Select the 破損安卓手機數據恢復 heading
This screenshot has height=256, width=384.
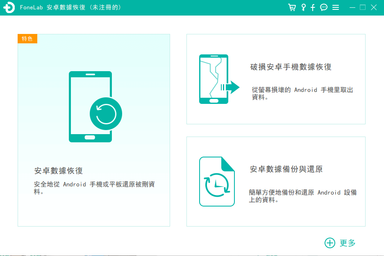click(x=291, y=67)
